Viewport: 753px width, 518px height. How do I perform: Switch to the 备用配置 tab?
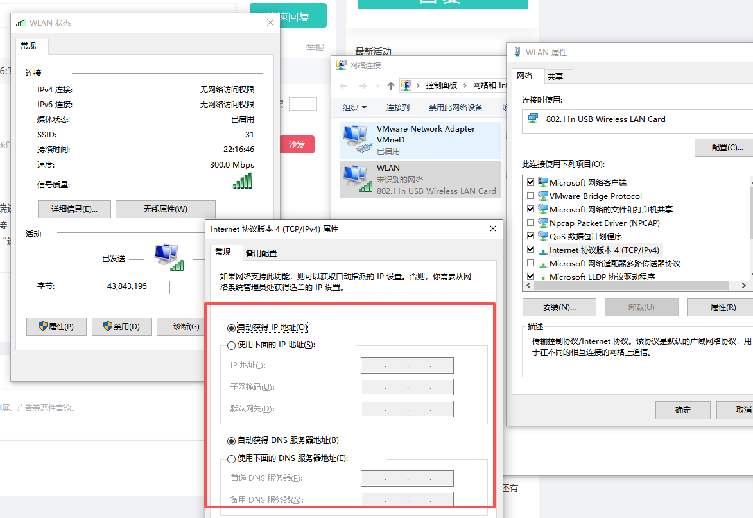pyautogui.click(x=261, y=253)
